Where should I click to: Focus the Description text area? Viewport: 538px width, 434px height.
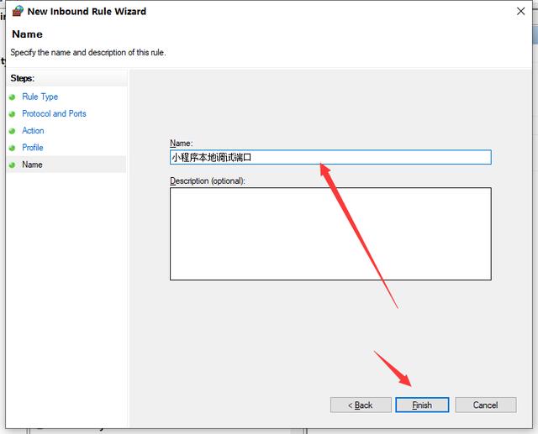[330, 233]
